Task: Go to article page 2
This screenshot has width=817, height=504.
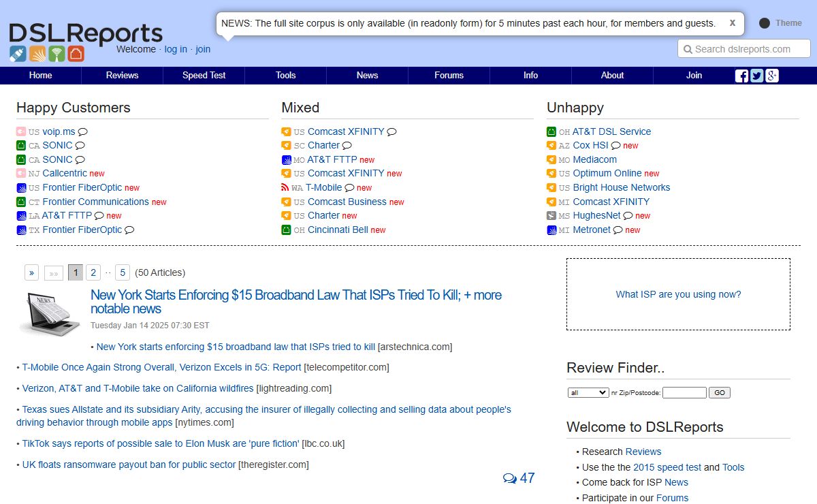Action: pos(93,272)
